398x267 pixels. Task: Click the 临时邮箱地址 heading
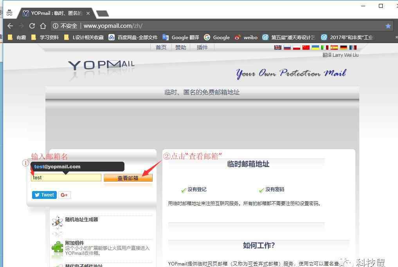(248, 164)
